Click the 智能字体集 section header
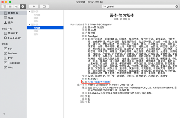The width and height of the screenshot is (180, 118). coord(7,29)
